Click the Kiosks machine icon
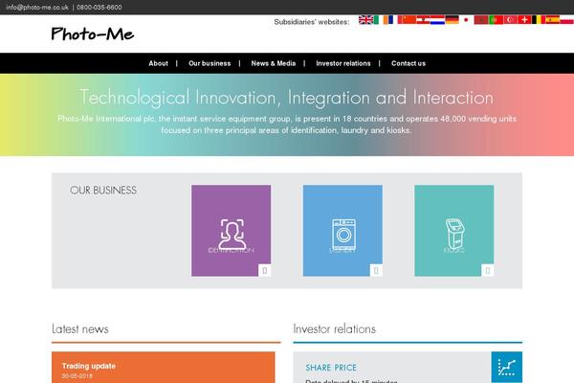Viewport: 574px width, 383px height. point(454,235)
